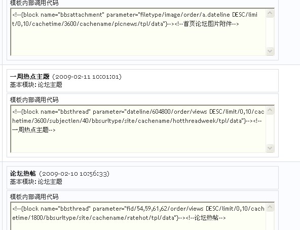Click scroll-down arrow in hotthreadweek code box
The height and width of the screenshot is (230, 300).
tap(270, 148)
